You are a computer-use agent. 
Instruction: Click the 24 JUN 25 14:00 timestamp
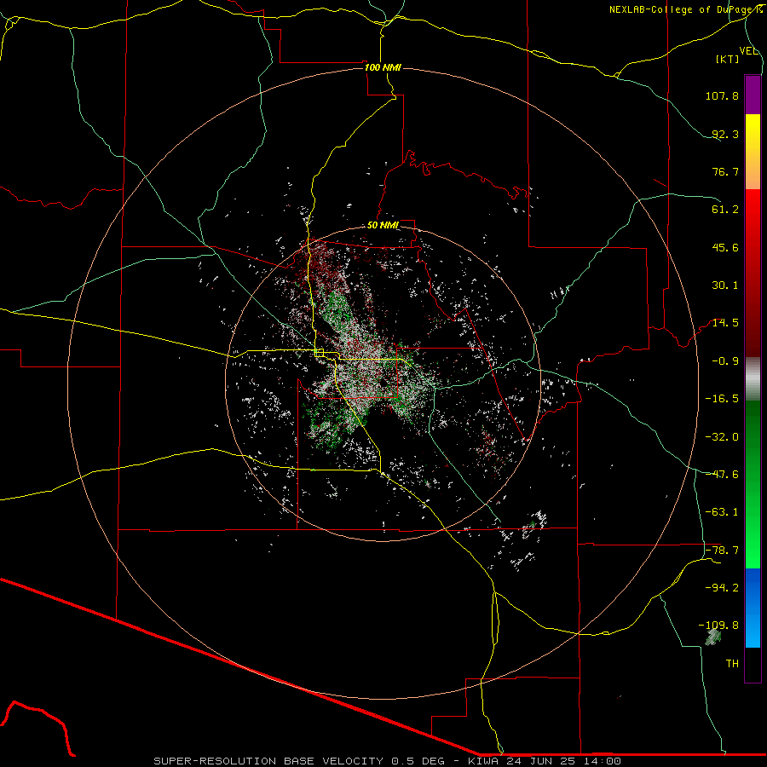tap(566, 761)
